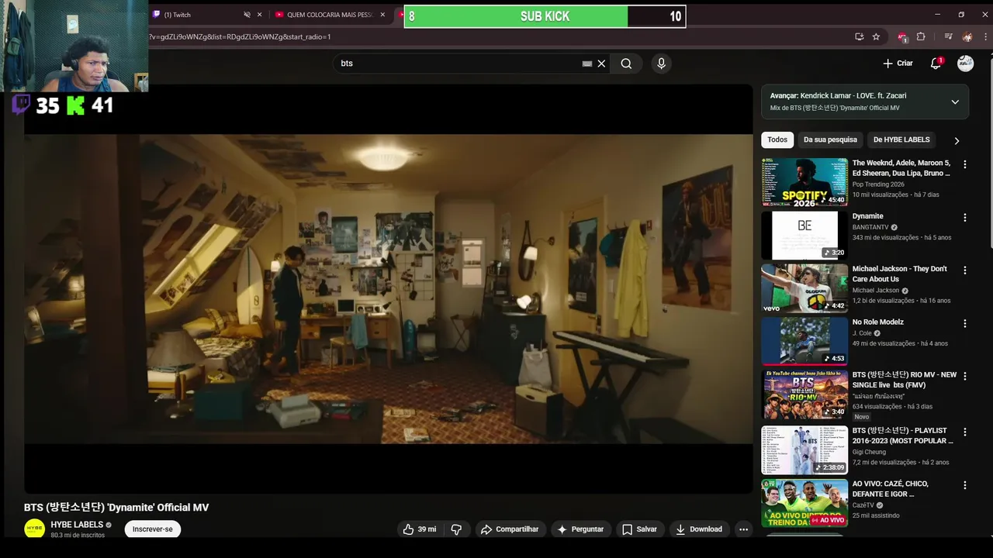Open more actions three-dot menu under video
Image resolution: width=993 pixels, height=558 pixels.
tap(743, 529)
